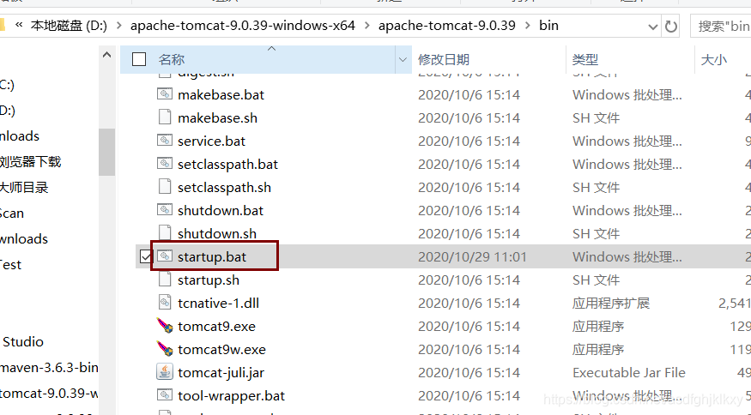The width and height of the screenshot is (751, 415).
Task: Sort files by the 类型 column
Action: [585, 60]
